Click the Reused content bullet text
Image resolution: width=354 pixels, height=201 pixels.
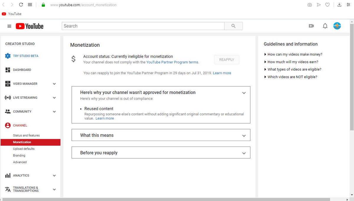(x=99, y=109)
